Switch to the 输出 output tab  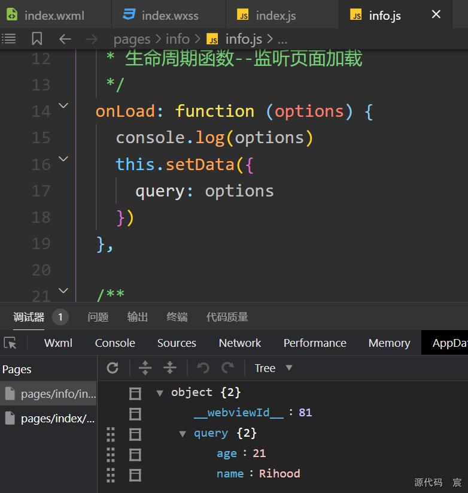coord(138,317)
